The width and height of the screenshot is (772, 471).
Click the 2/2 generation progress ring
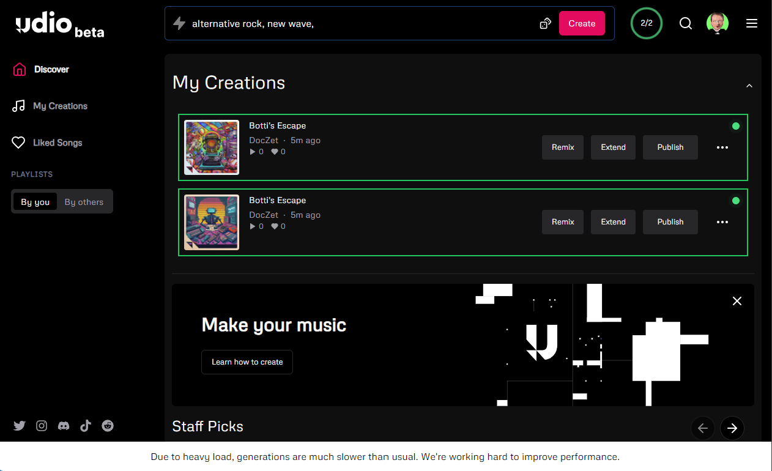[647, 23]
